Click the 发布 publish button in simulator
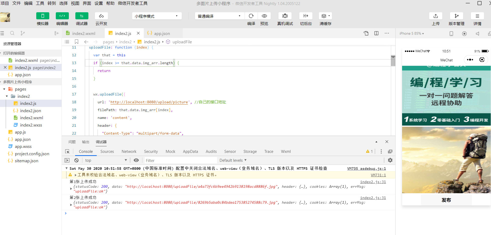The image size is (491, 235). tap(446, 200)
